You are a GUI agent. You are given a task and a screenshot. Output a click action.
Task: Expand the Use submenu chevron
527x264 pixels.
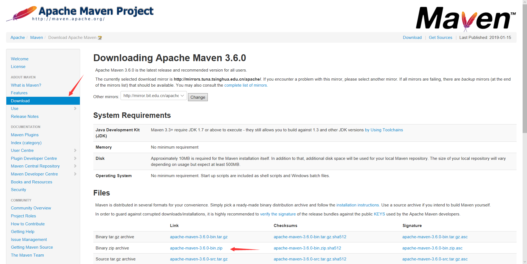tap(75, 109)
